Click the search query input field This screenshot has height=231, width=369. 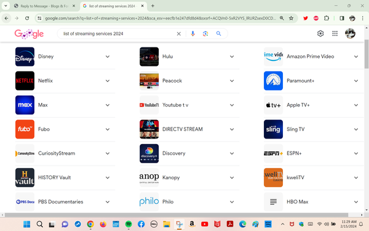(117, 34)
